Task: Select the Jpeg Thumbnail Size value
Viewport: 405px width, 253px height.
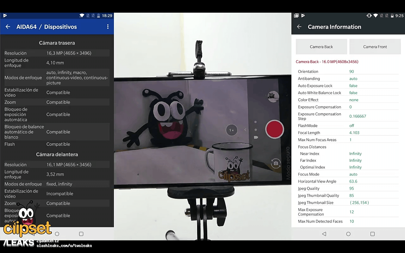Action: pos(359,203)
